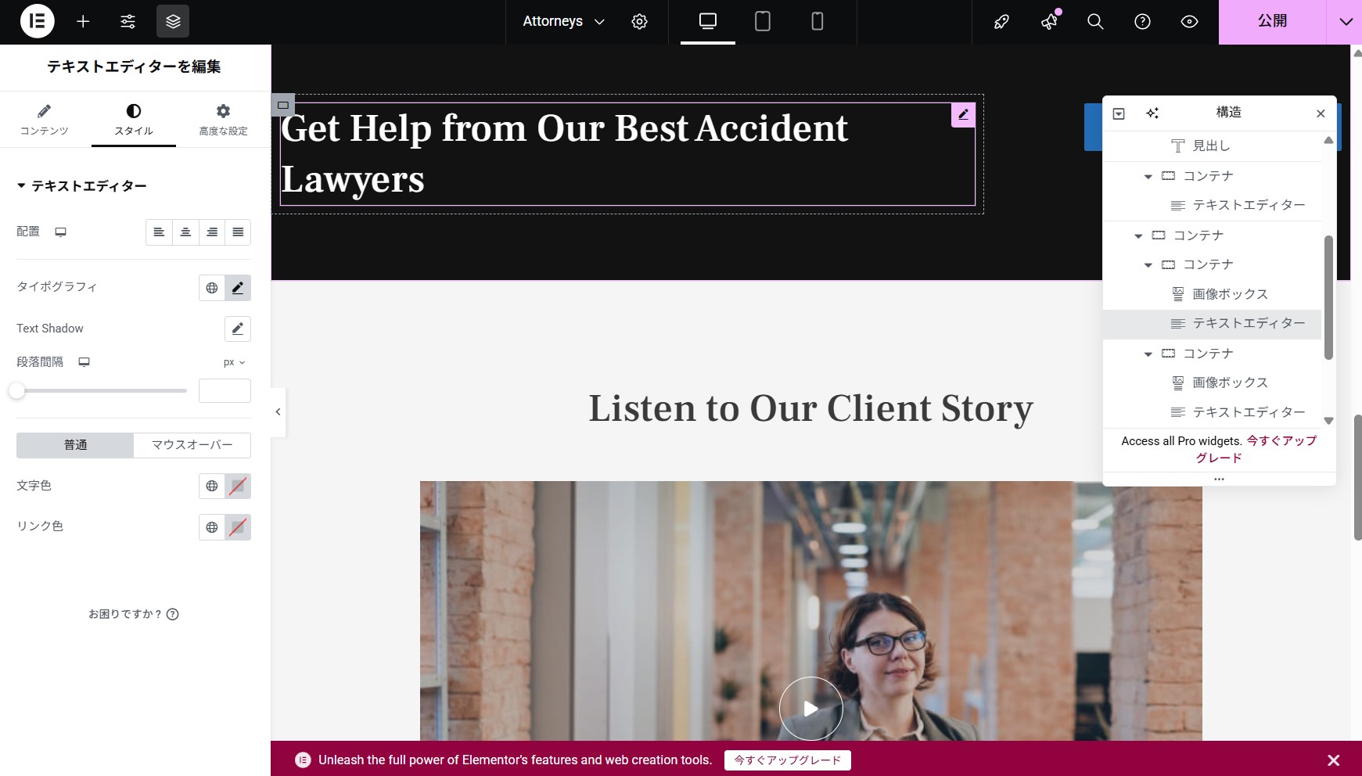Switch to tablet responsive view

click(x=762, y=22)
